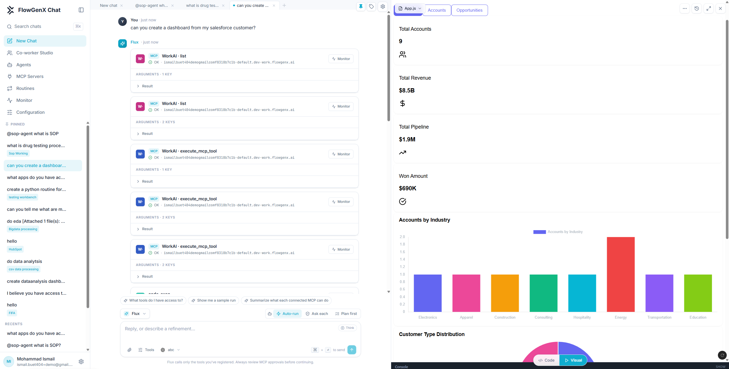This screenshot has width=729, height=369.
Task: Switch preview to Code view
Action: (546, 360)
